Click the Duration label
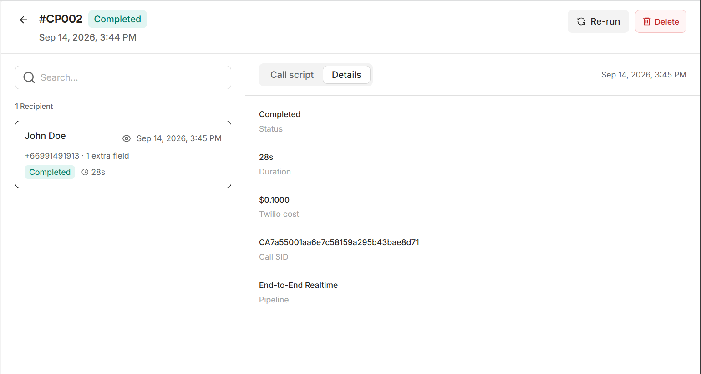 274,172
